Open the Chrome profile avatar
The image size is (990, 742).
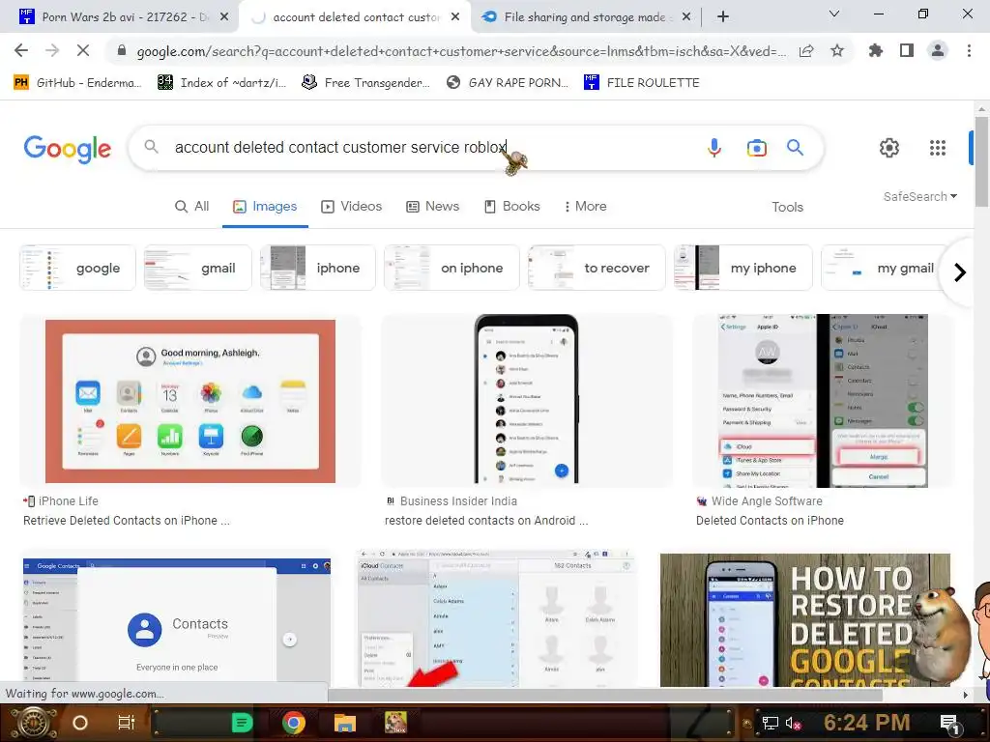[938, 50]
